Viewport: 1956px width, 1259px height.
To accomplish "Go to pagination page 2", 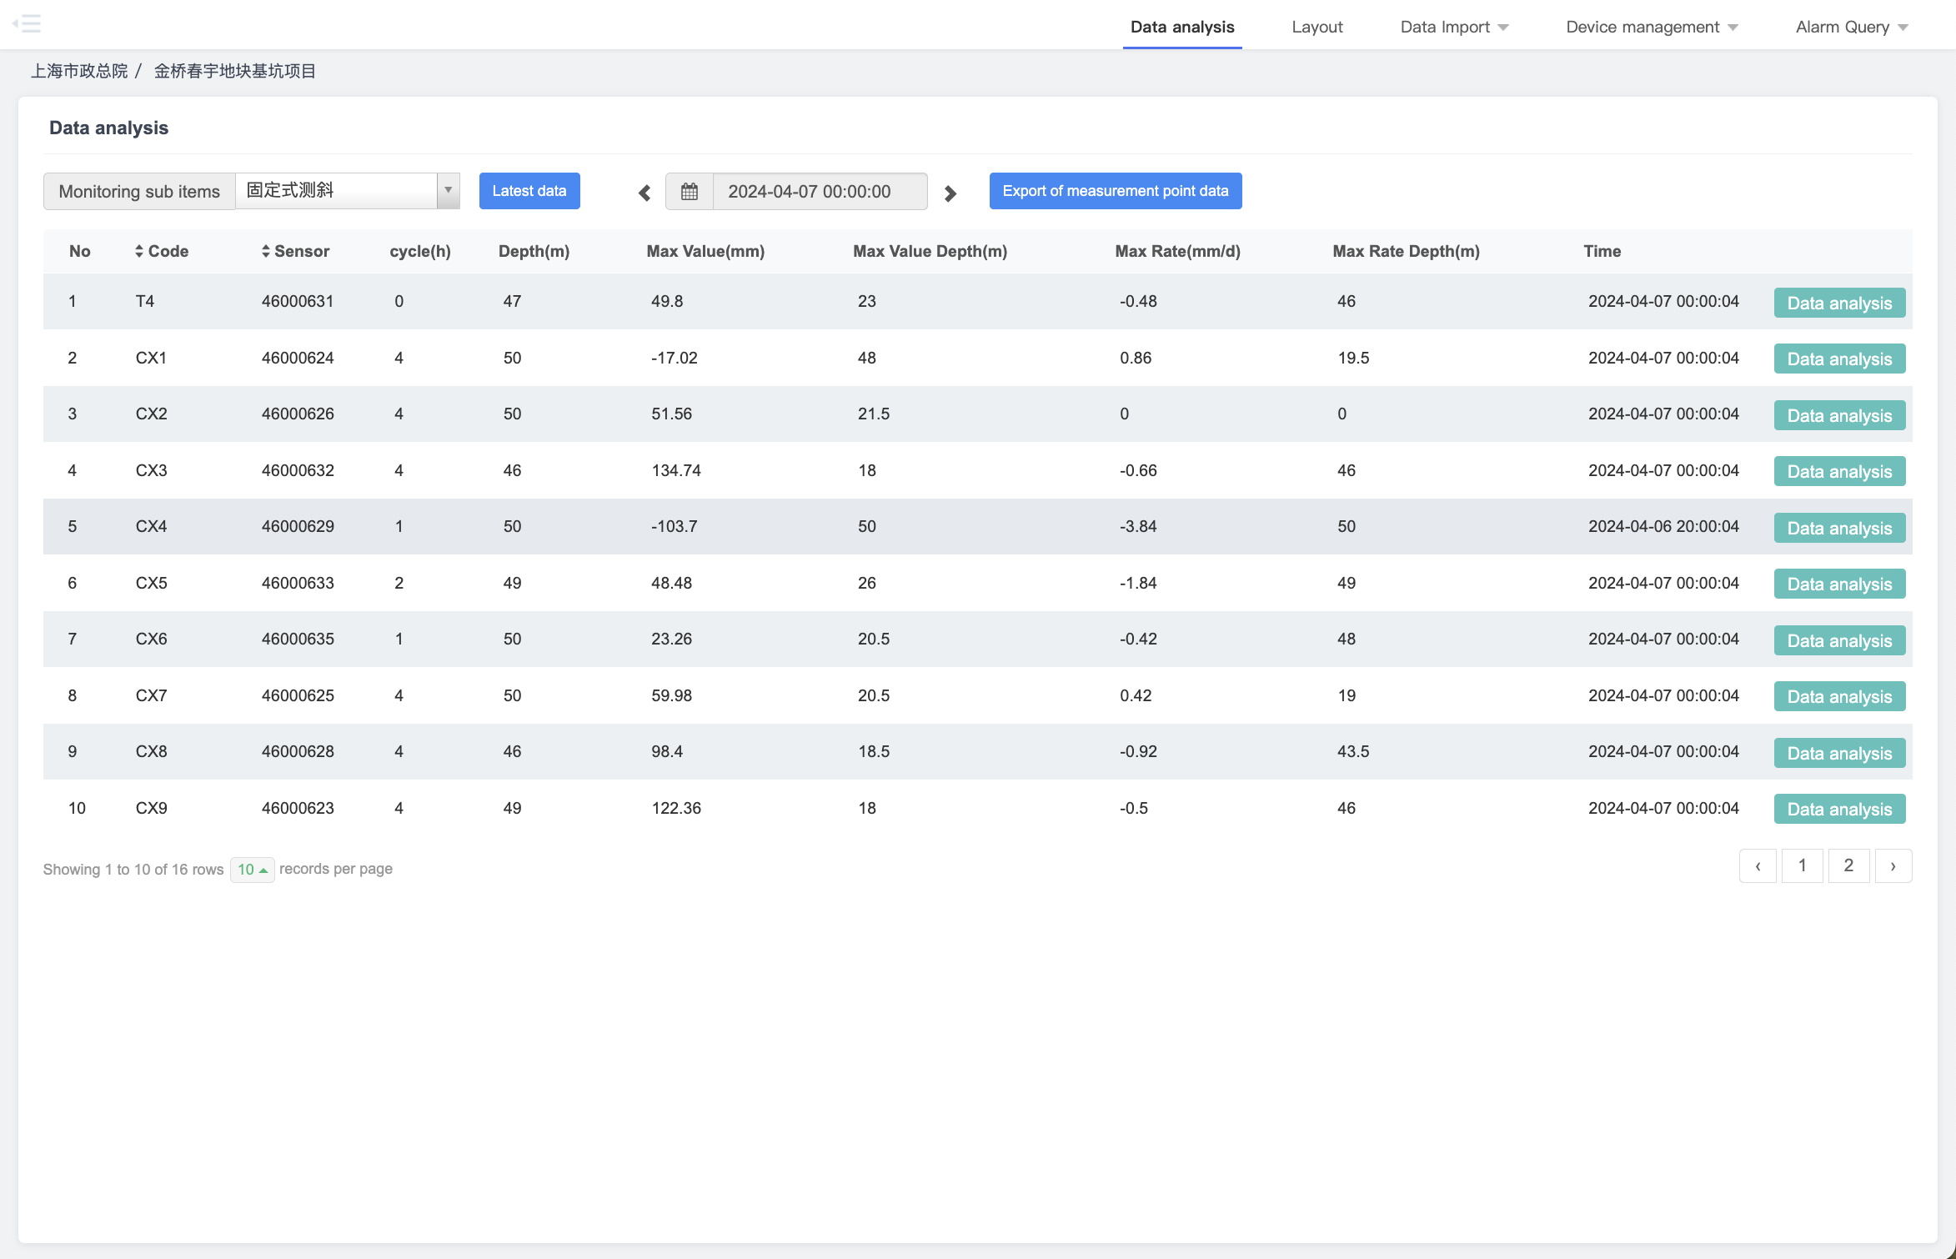I will click(1848, 865).
